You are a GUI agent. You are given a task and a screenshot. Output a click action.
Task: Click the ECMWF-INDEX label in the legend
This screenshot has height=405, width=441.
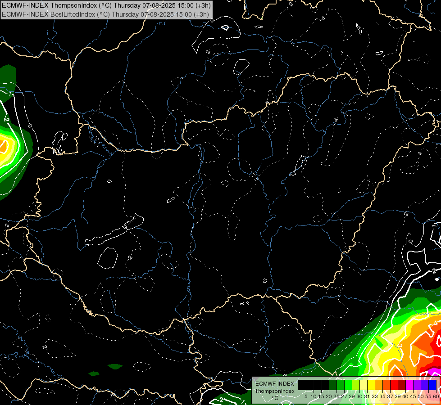[x=275, y=384]
